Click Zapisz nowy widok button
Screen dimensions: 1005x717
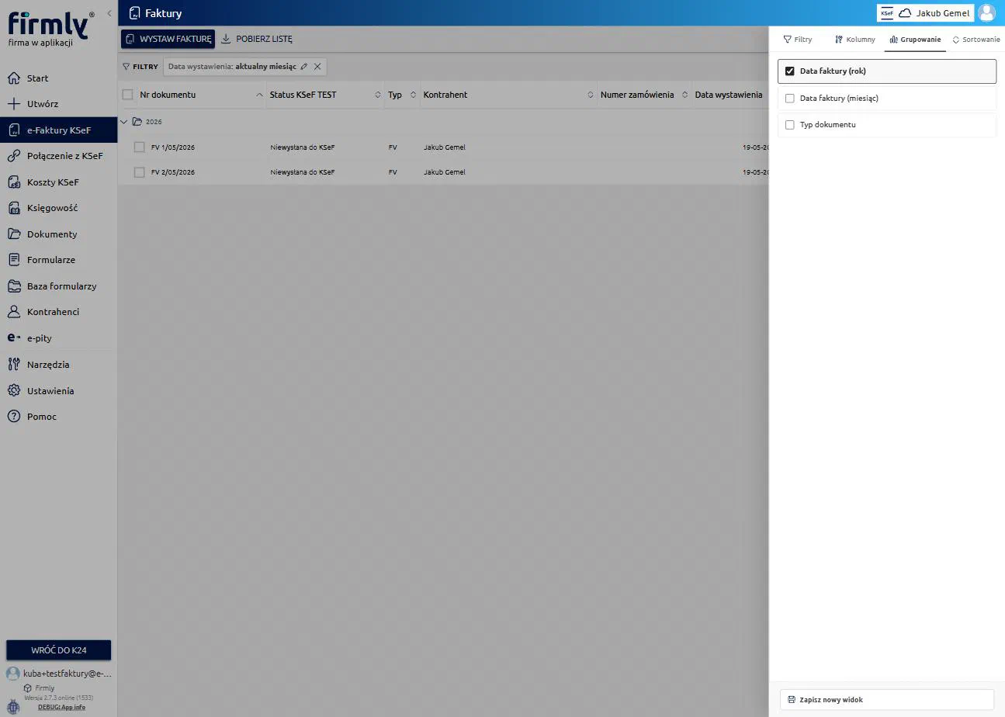[x=886, y=700]
